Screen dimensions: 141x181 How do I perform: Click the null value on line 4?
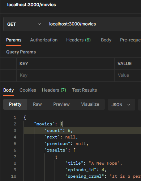70,137
